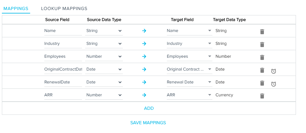
Task: Switch to the Lookup Mappings tab
Action: [x=64, y=8]
